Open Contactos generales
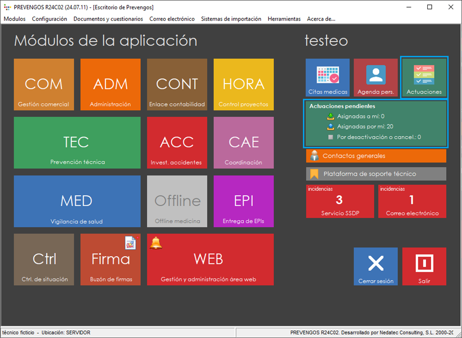Image resolution: width=462 pixels, height=338 pixels. coord(376,156)
